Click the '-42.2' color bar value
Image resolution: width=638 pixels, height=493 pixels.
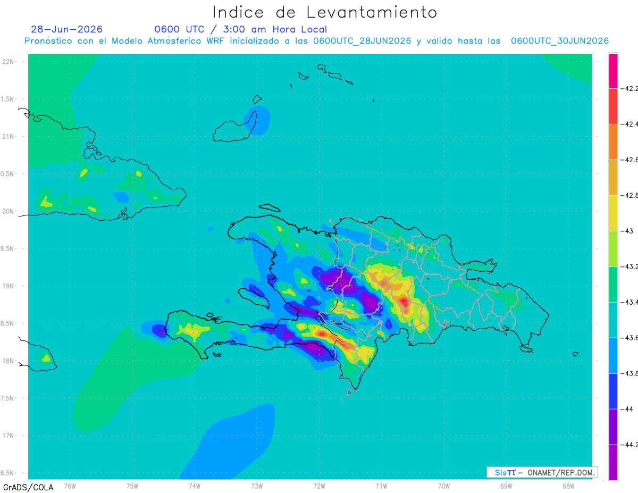pos(629,88)
